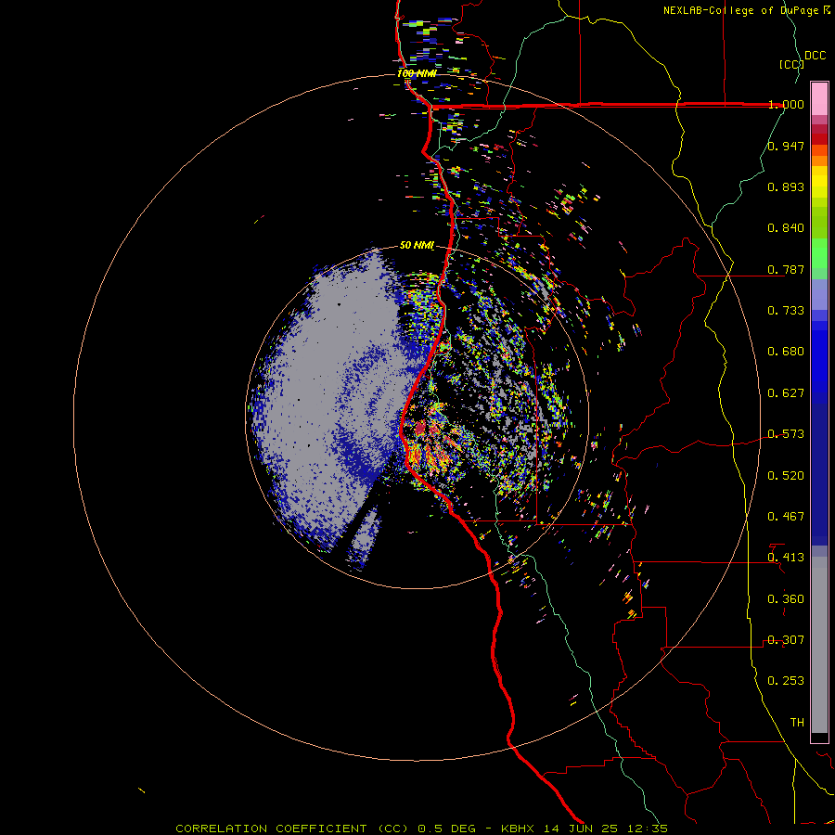Select the 1.000 legend value

click(x=786, y=104)
